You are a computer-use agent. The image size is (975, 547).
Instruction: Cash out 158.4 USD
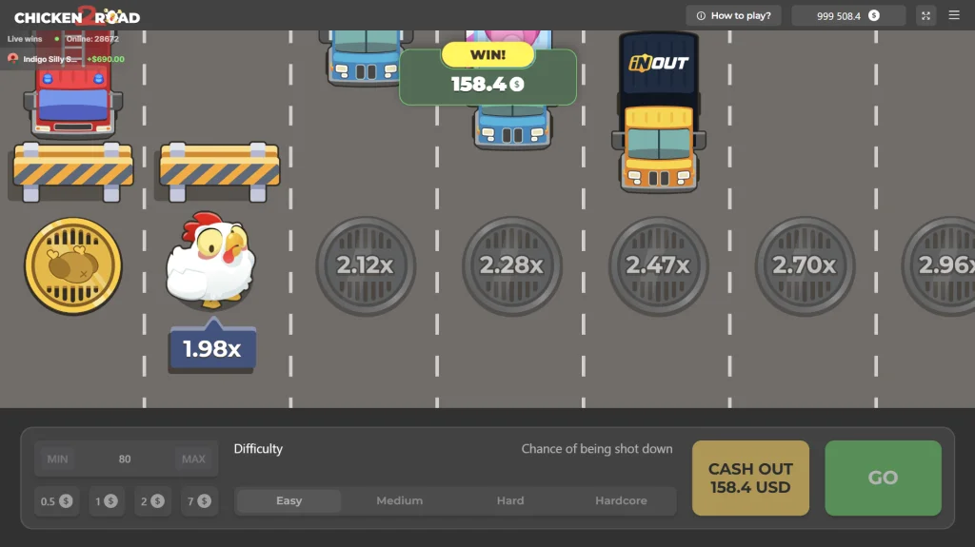[750, 478]
